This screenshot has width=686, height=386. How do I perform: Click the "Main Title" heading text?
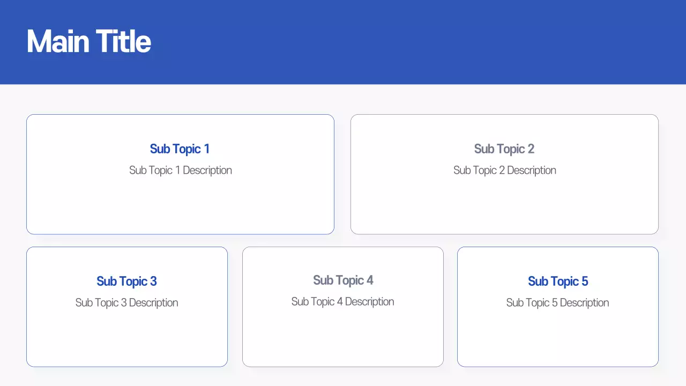click(89, 41)
